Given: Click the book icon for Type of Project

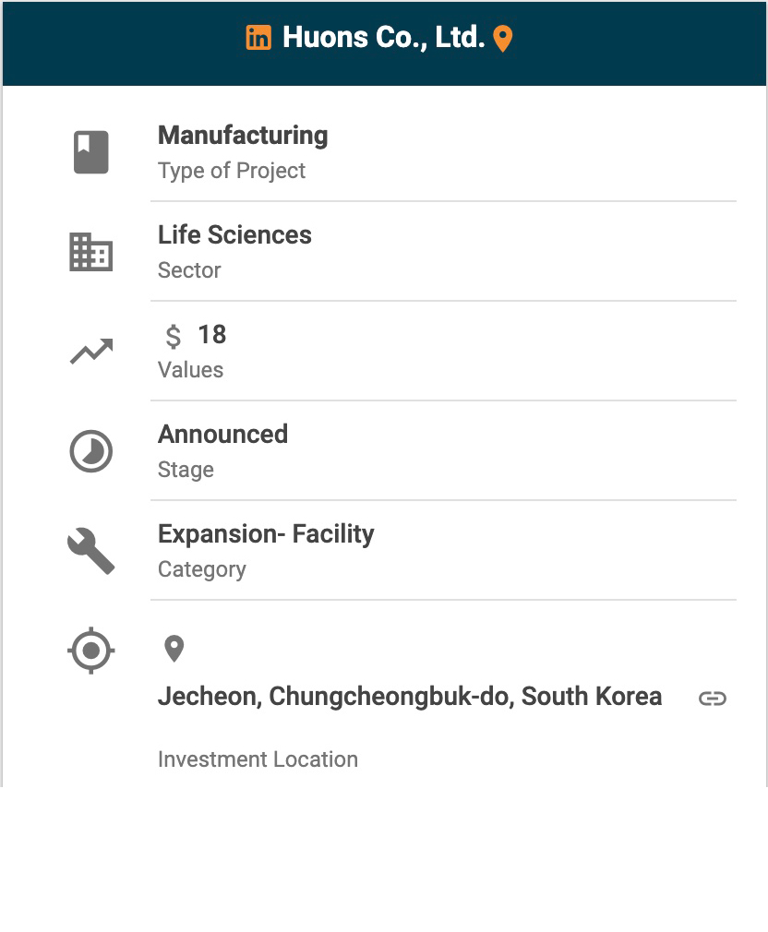Looking at the screenshot, I should point(91,152).
